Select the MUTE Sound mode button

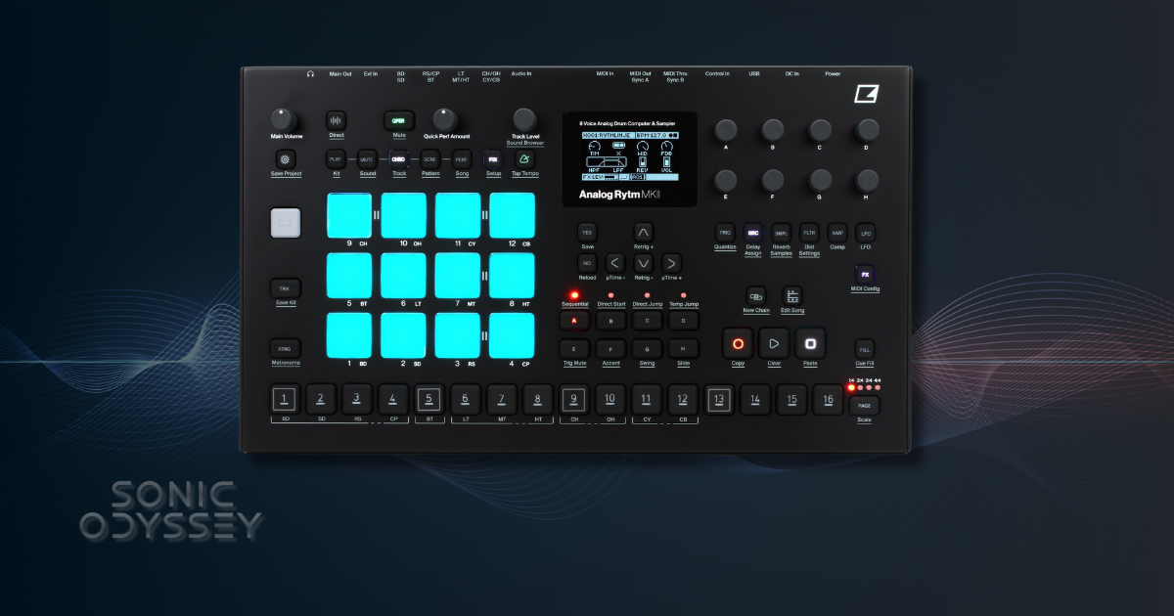click(x=367, y=158)
